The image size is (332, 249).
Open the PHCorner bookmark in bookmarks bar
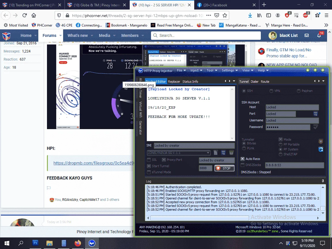click(42, 25)
